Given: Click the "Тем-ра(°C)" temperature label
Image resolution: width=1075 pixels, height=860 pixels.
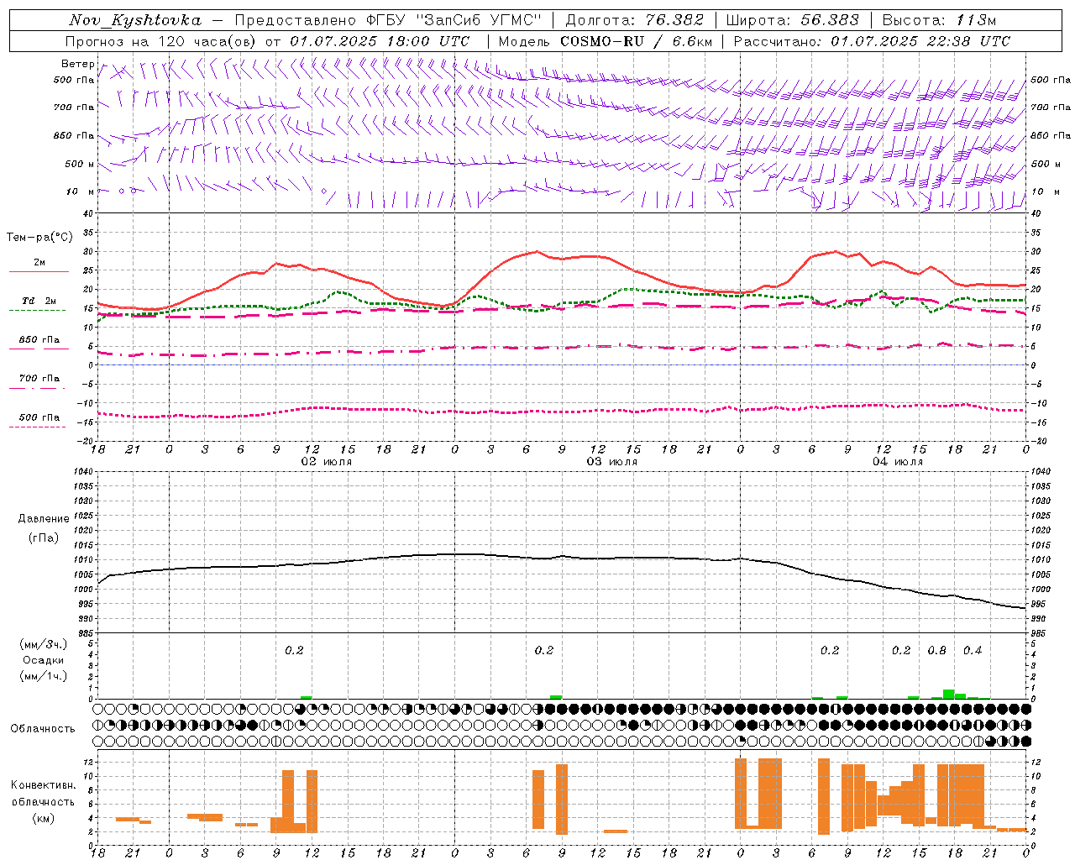Looking at the screenshot, I should pyautogui.click(x=39, y=238).
